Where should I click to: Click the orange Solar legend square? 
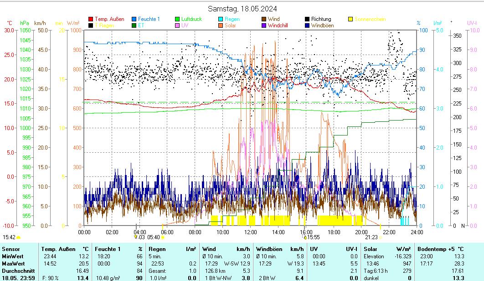221,26
